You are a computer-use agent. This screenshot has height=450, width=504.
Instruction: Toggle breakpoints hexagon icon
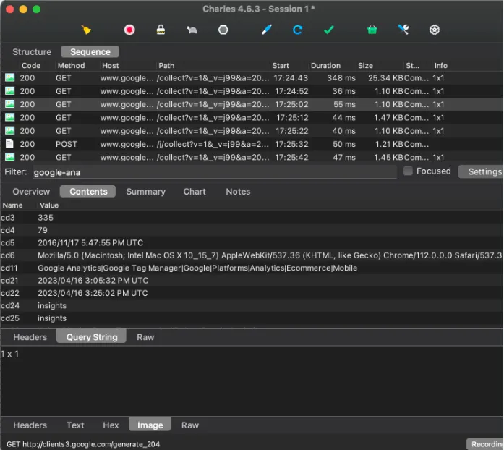(x=223, y=30)
